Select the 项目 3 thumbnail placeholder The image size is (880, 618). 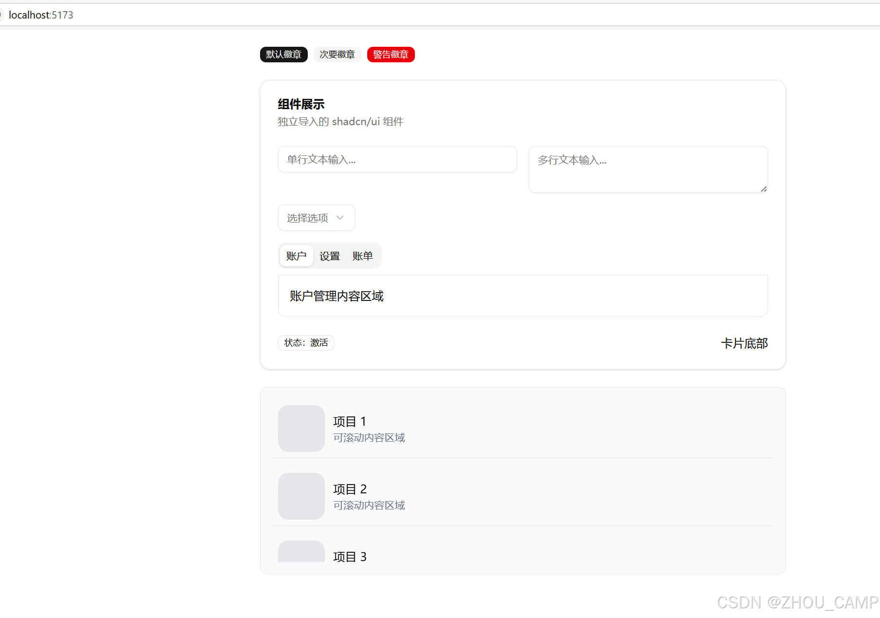coord(301,552)
